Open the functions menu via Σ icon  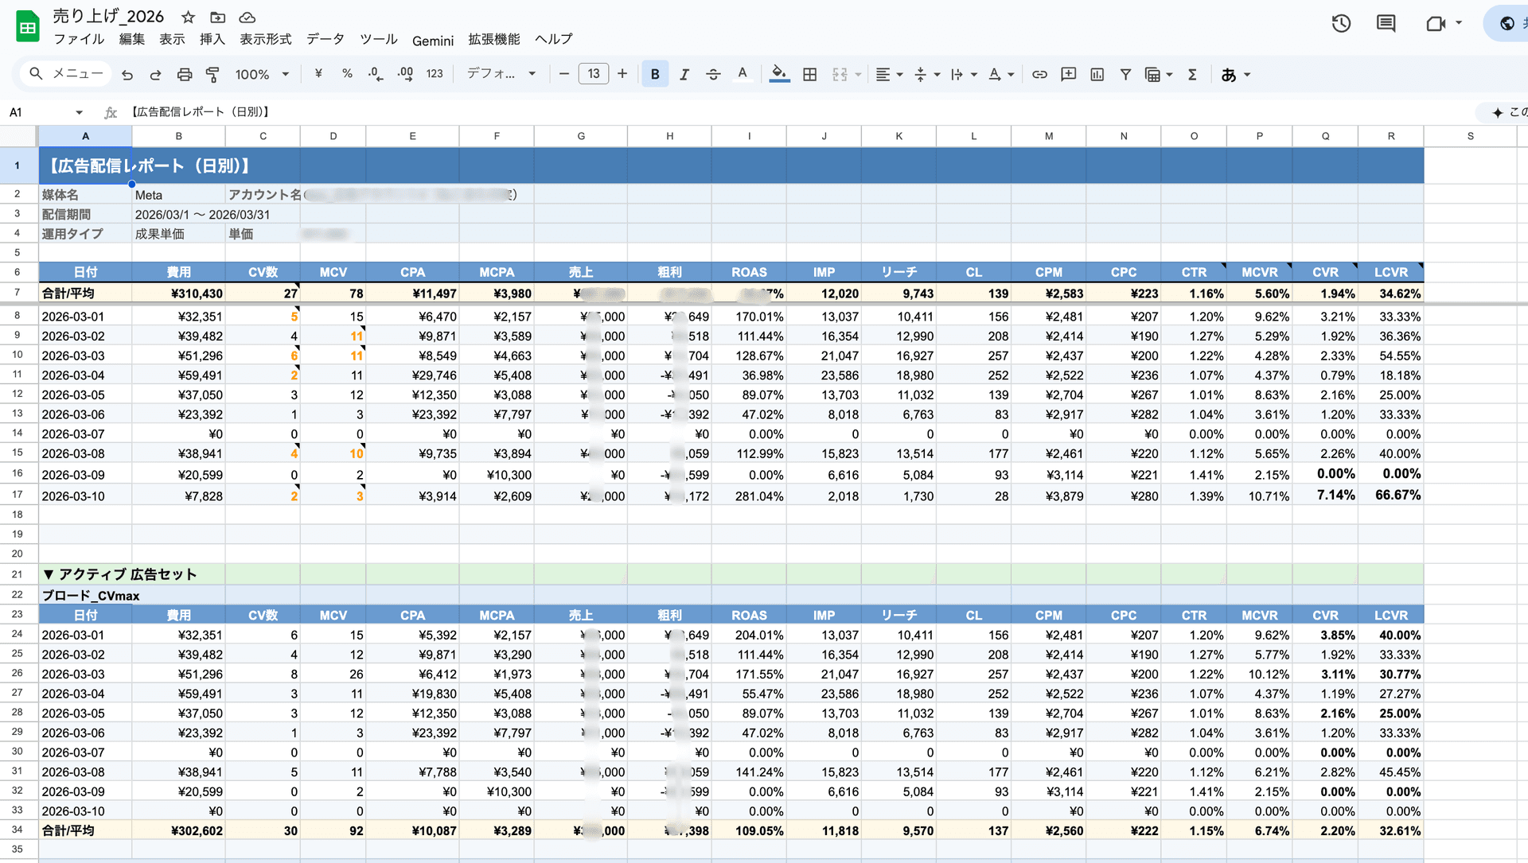(1192, 74)
